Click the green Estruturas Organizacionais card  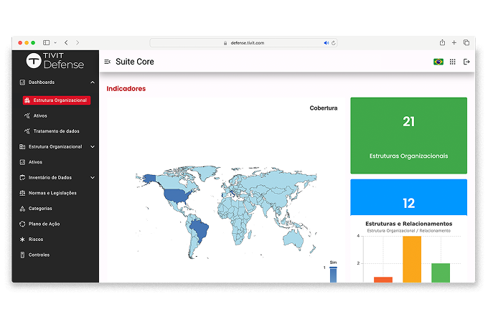pos(408,136)
